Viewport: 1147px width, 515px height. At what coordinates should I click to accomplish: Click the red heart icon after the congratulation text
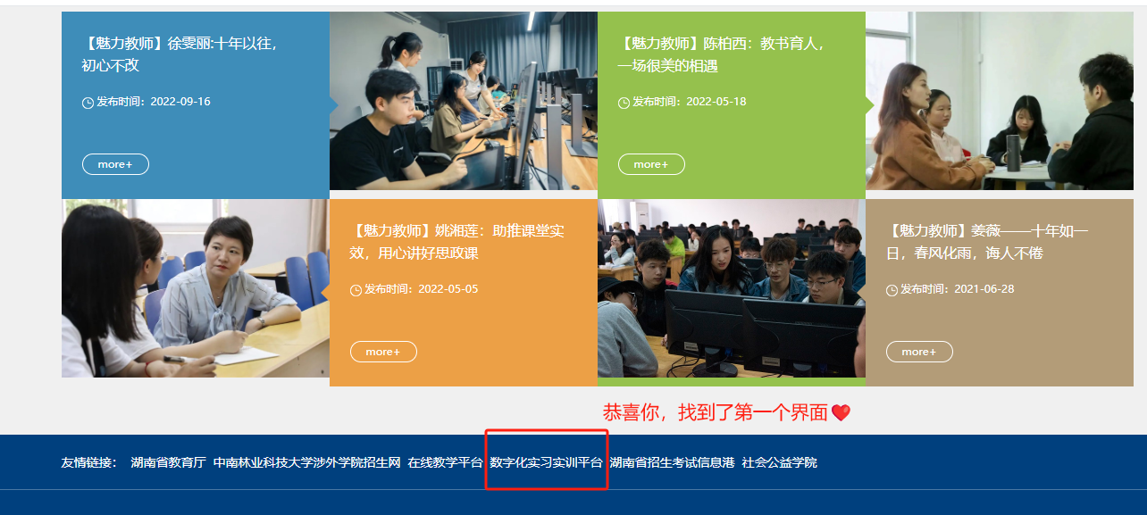(x=841, y=412)
